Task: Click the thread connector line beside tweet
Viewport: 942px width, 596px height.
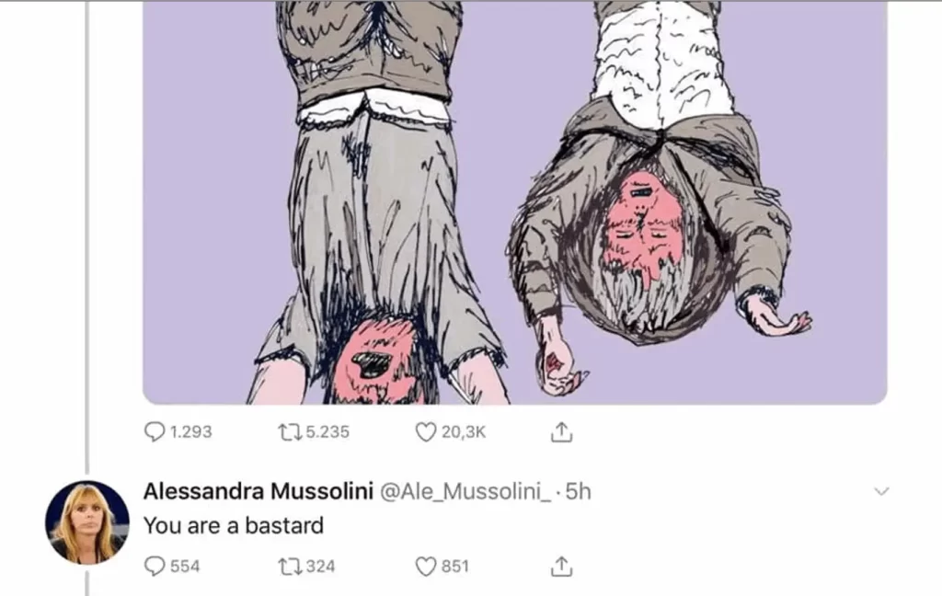Action: (x=87, y=237)
